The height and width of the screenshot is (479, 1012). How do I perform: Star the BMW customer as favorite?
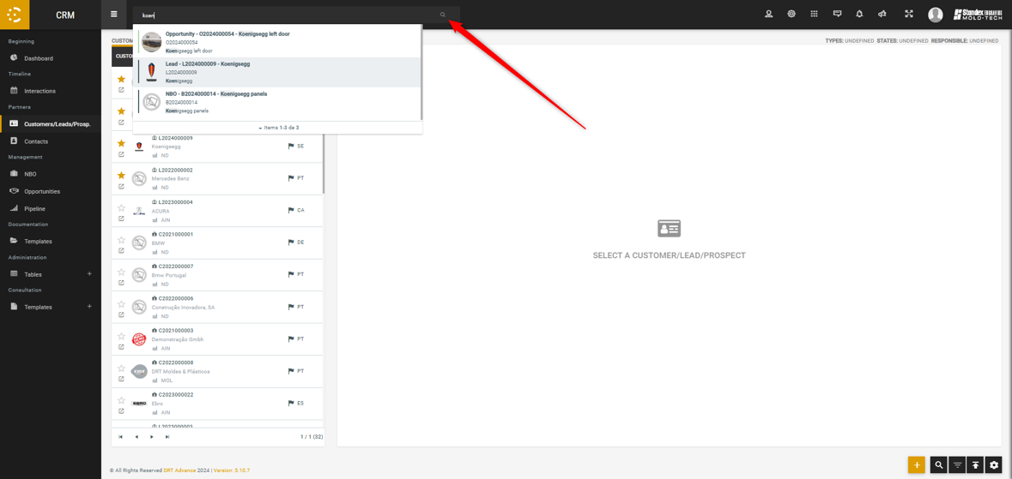point(121,240)
